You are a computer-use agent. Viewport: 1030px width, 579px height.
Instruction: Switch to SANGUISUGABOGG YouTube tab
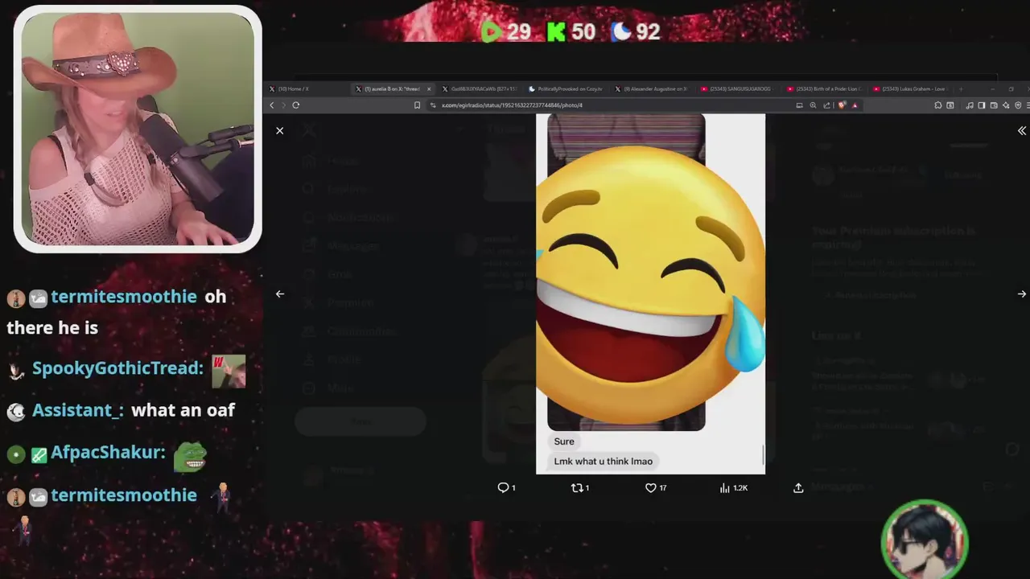(738, 89)
